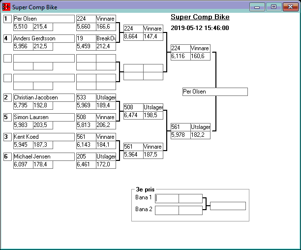Click seed number box 4

[7, 38]
